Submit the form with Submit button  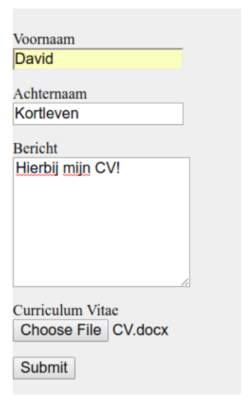click(44, 367)
